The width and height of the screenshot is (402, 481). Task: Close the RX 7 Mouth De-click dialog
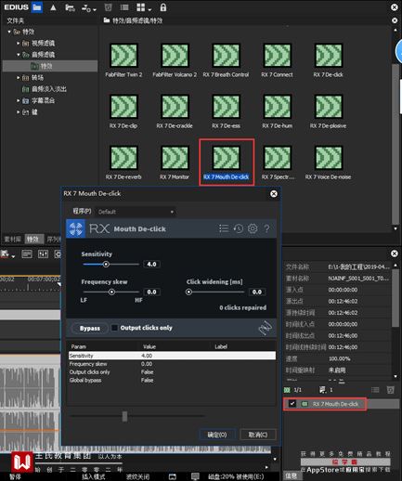click(x=274, y=194)
